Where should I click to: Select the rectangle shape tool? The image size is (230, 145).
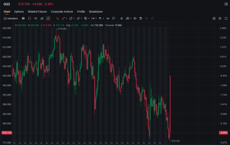point(71,19)
